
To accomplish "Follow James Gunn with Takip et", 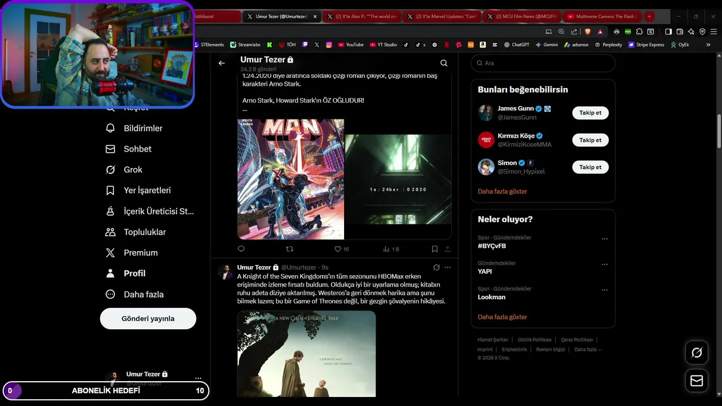I will point(590,113).
